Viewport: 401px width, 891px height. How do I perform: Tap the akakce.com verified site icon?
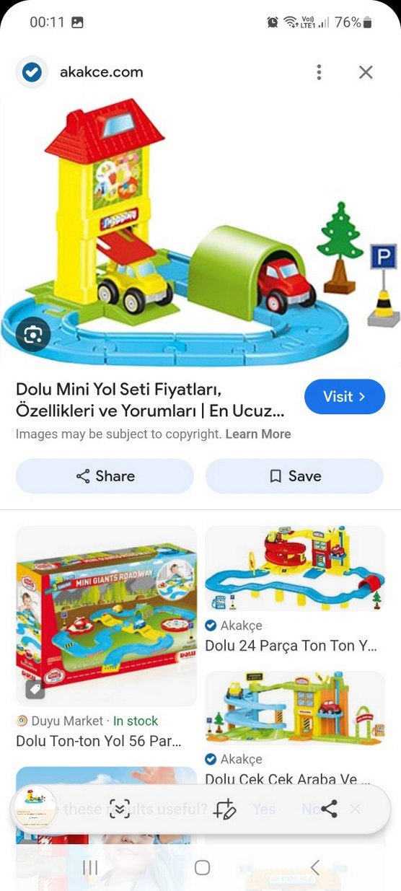tap(32, 72)
